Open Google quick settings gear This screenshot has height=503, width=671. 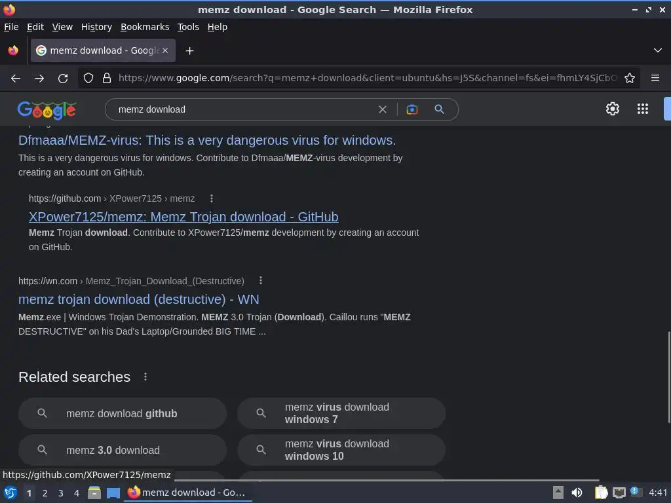pyautogui.click(x=613, y=109)
